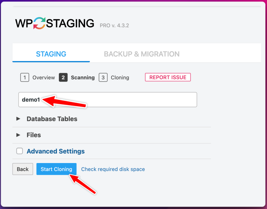Click the WP Staging logo
This screenshot has width=267, height=209.
[55, 23]
